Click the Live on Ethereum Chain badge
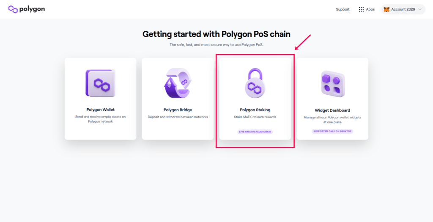The width and height of the screenshot is (433, 222). coord(255,132)
